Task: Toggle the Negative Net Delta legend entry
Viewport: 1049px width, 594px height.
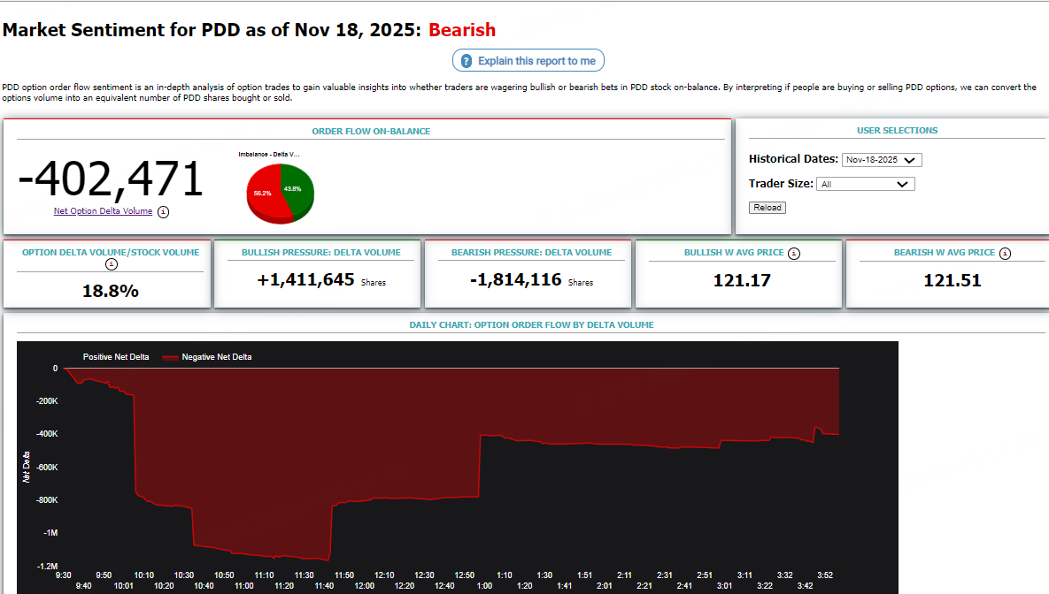Action: point(207,357)
